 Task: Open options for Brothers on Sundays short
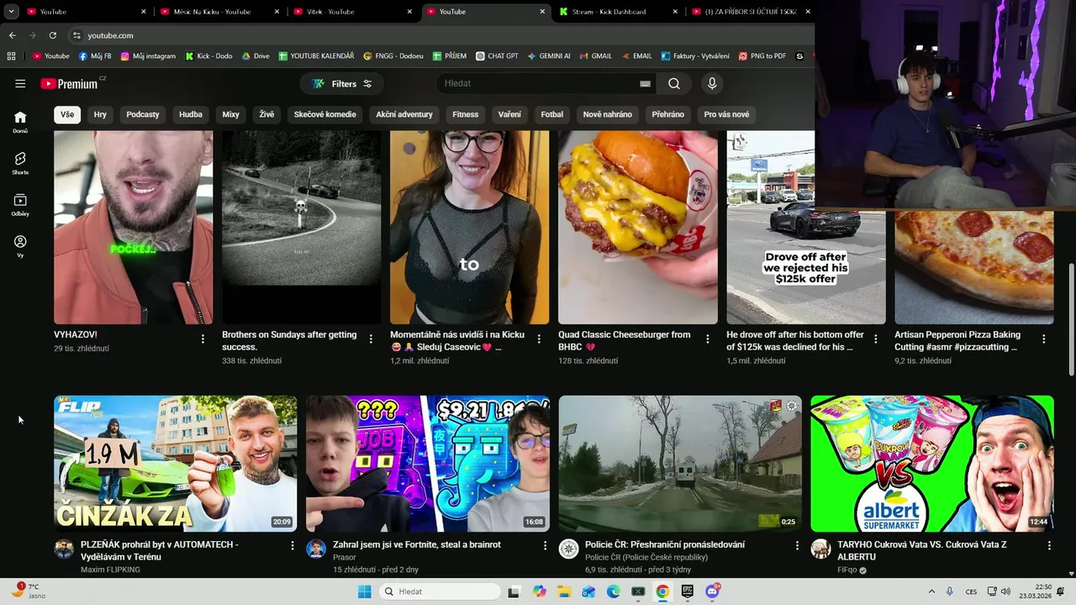click(x=371, y=339)
